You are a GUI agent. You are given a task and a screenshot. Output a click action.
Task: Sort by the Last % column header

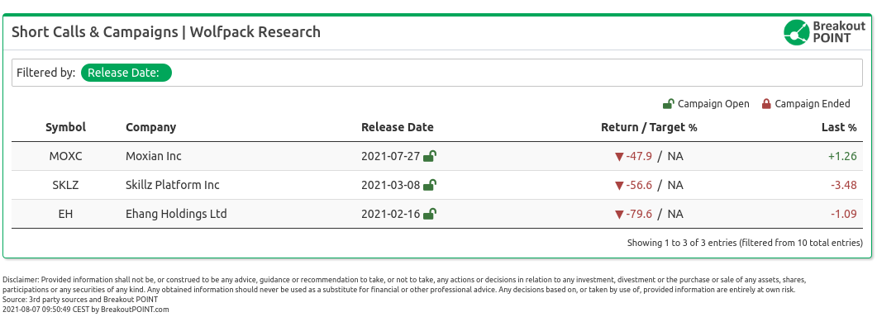point(839,127)
